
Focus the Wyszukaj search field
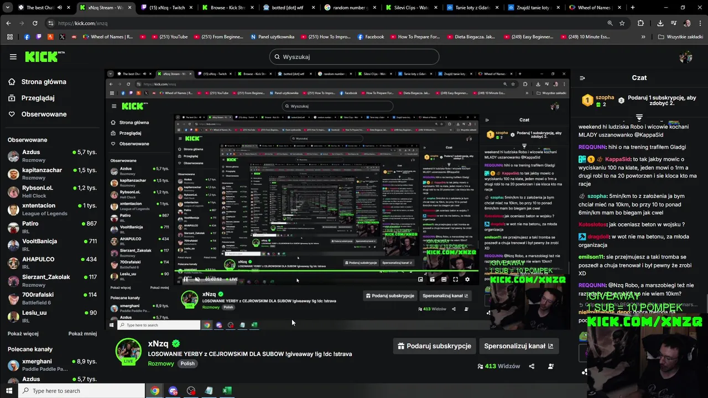coord(354,56)
